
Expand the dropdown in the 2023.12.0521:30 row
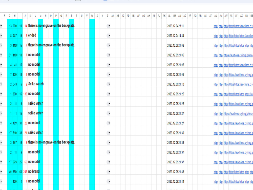click(x=109, y=133)
